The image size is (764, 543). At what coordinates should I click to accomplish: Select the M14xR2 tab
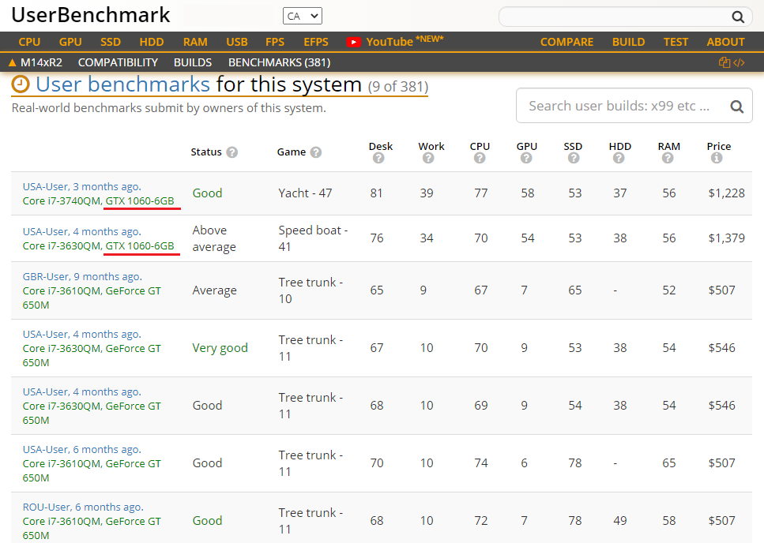pyautogui.click(x=41, y=63)
